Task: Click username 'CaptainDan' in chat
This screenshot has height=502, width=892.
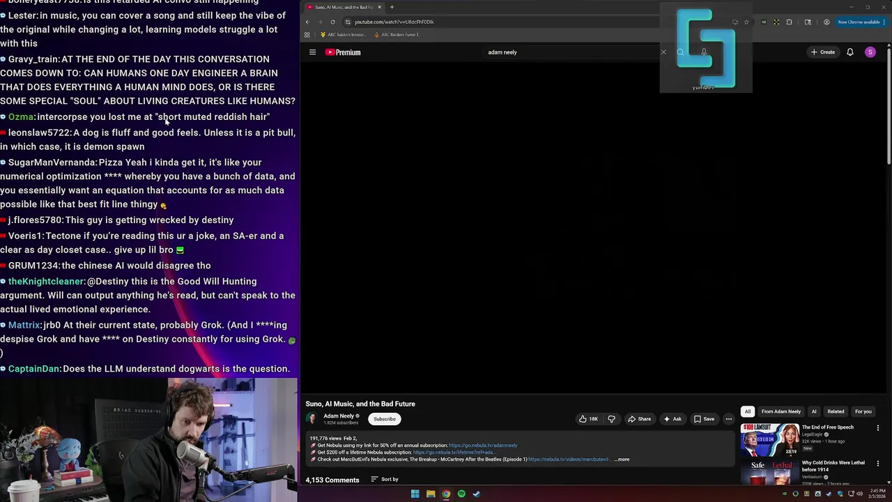Action: (x=34, y=369)
